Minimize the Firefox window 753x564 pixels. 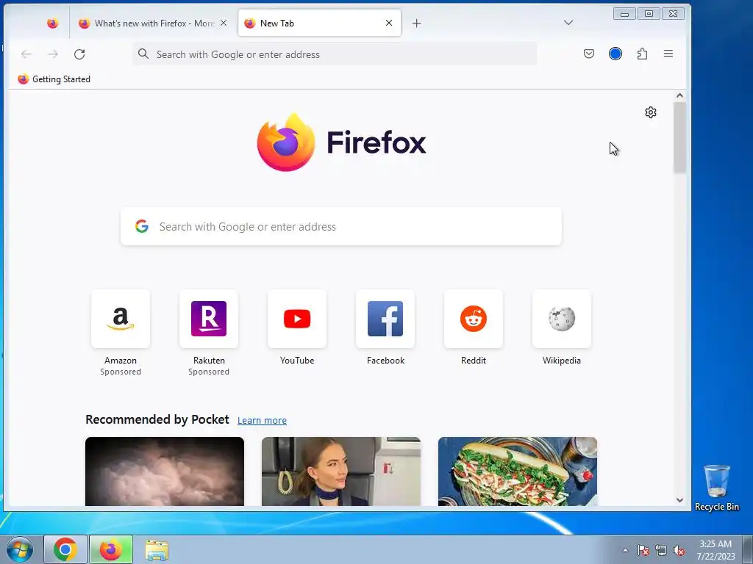[624, 14]
